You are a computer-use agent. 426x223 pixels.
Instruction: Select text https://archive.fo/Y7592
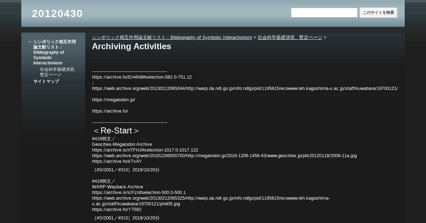point(116,210)
